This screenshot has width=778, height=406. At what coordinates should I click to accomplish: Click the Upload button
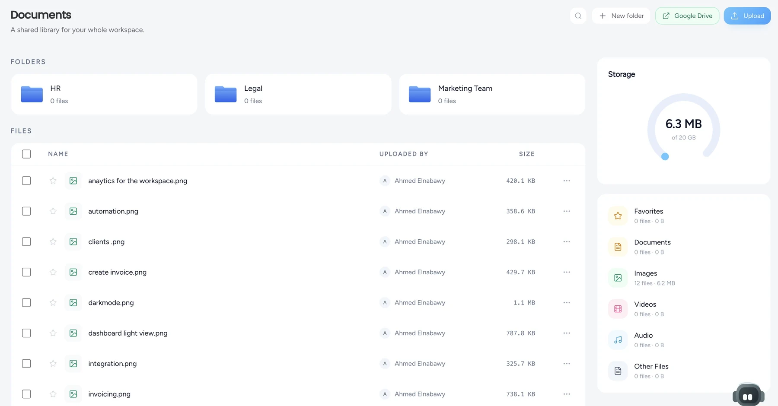point(747,16)
